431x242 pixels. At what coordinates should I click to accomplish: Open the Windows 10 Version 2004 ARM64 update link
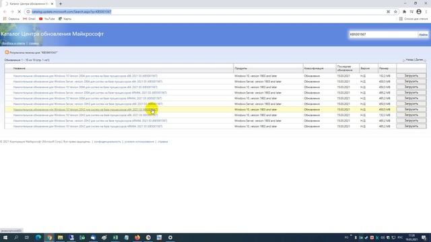[x=88, y=98]
